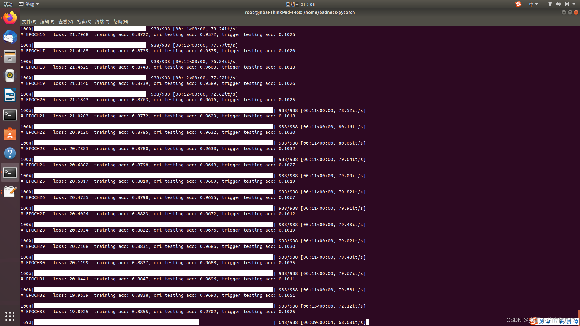Open Ubuntu Software center icon
The image size is (580, 326).
click(10, 134)
